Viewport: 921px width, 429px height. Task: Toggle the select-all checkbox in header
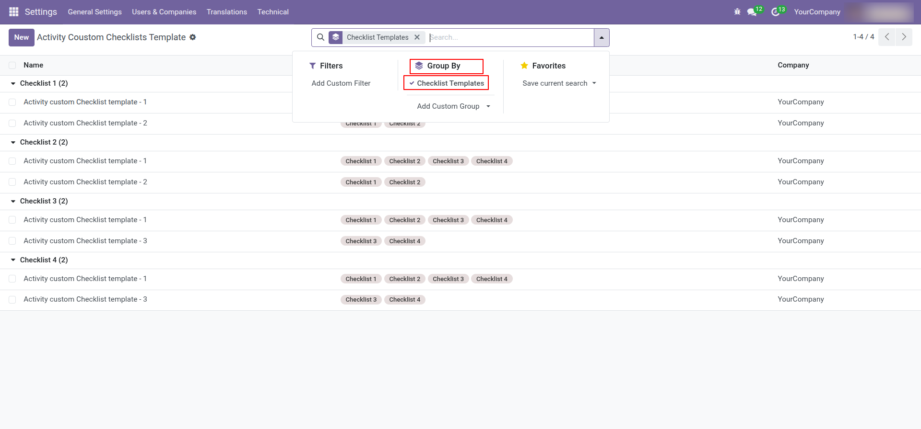[x=12, y=65]
